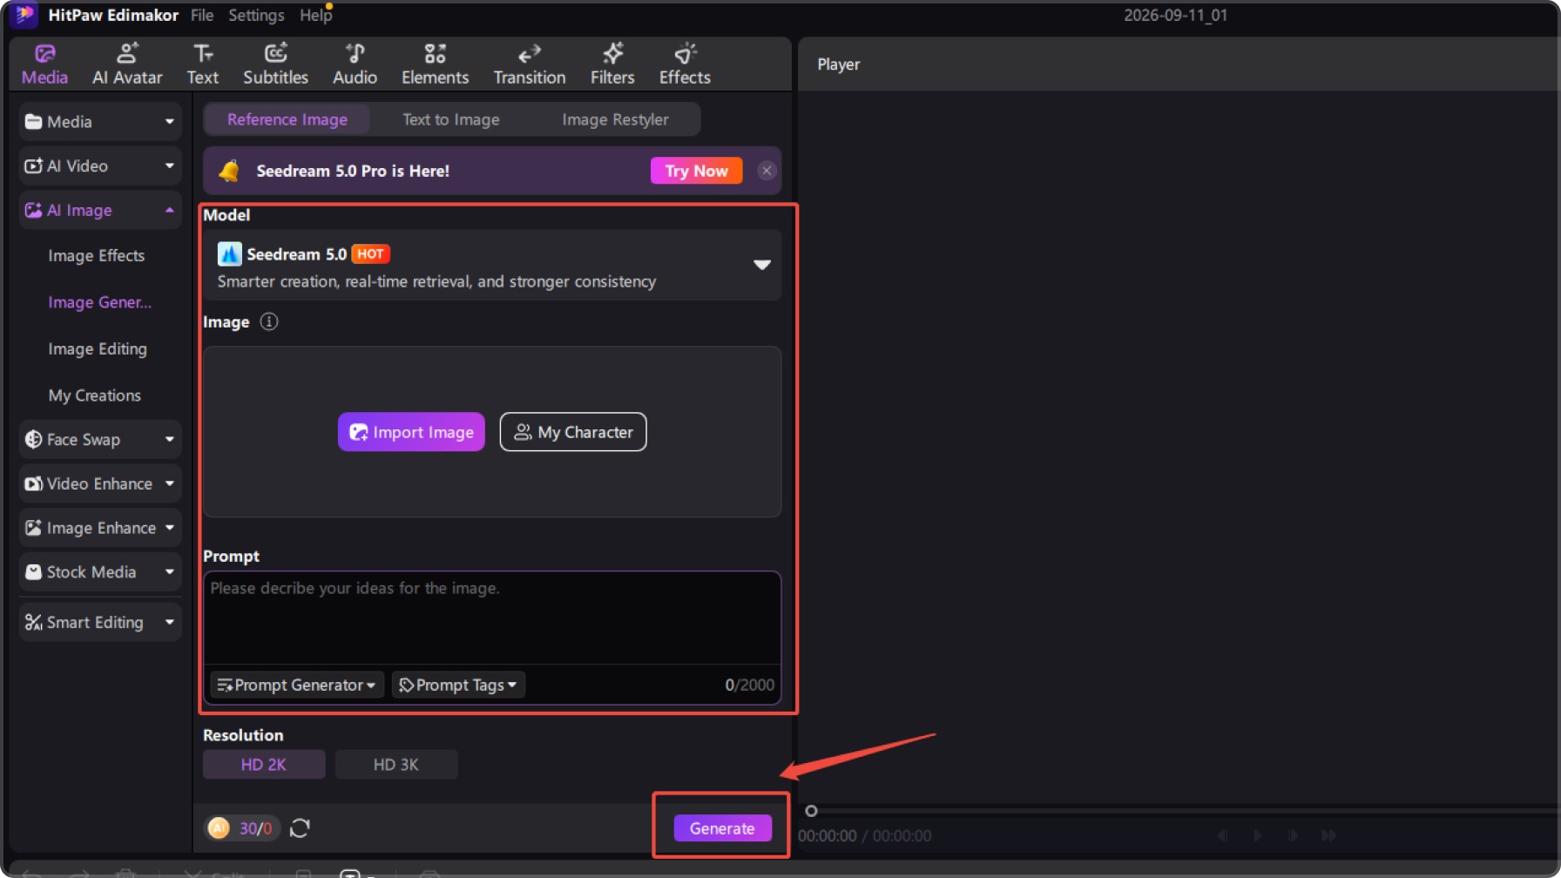
Task: Open the Elements tab
Action: (x=435, y=64)
